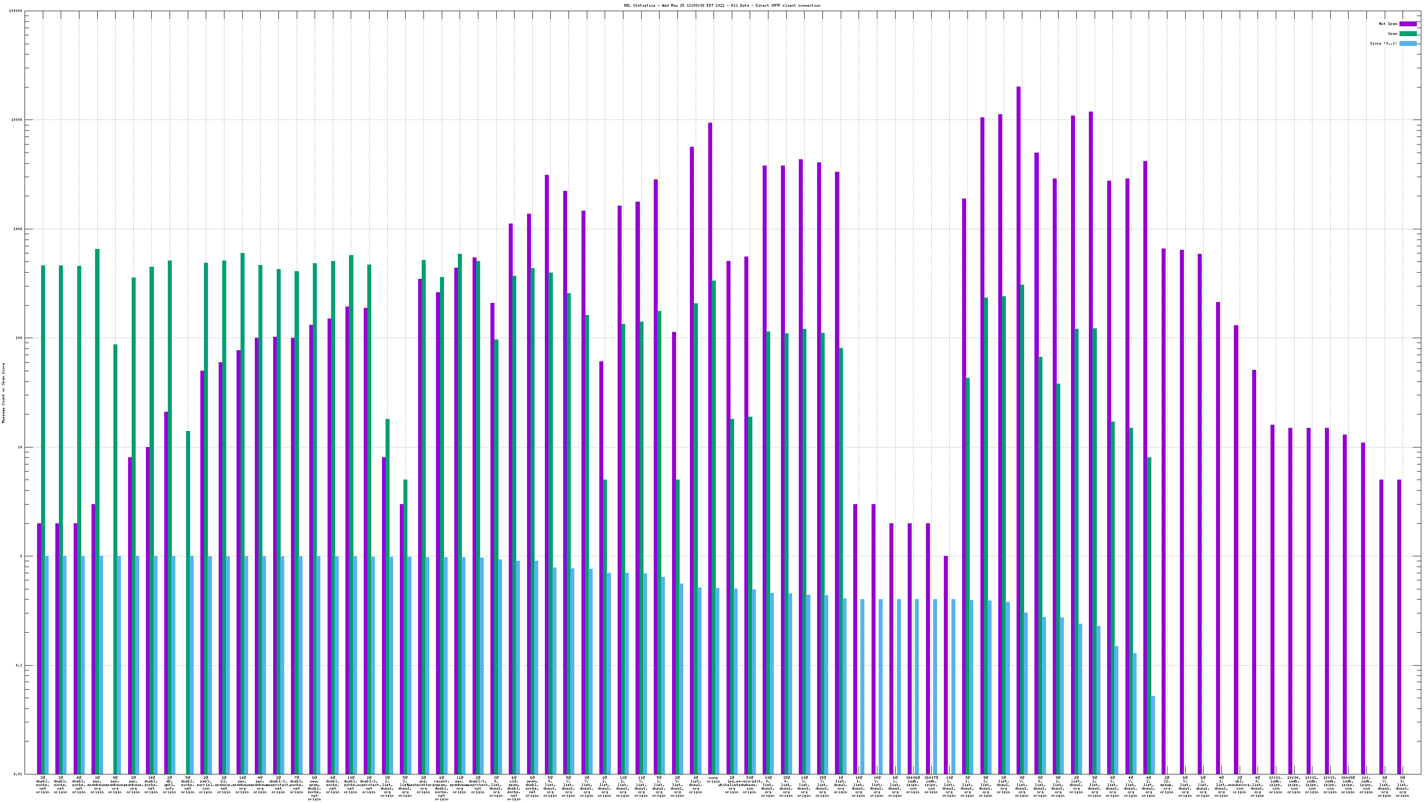Click the '36409@ iadb.isipp.com origin' x-axis label

click(x=1348, y=785)
